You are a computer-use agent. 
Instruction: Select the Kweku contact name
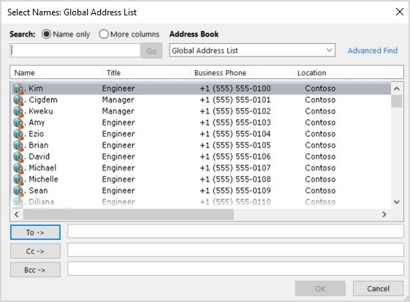pyautogui.click(x=41, y=111)
